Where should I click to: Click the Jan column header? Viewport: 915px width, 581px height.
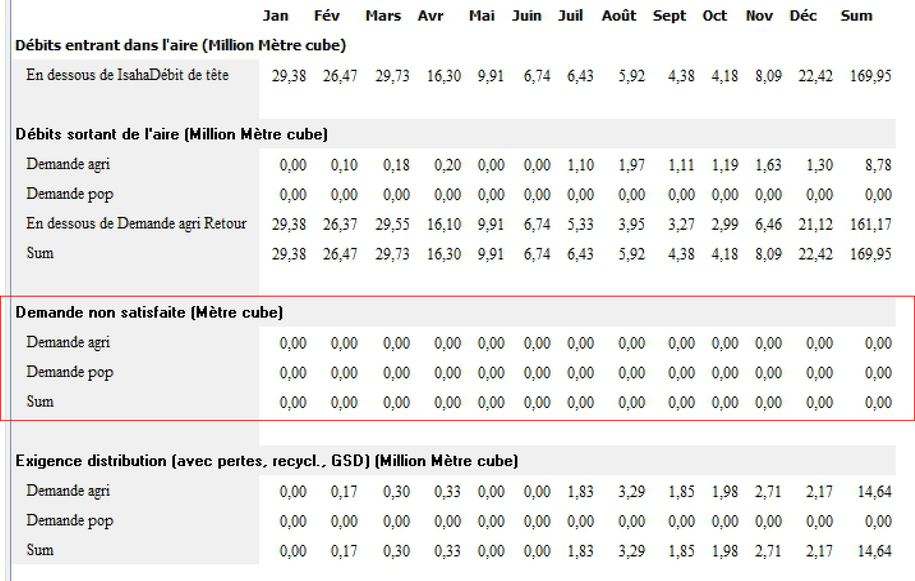pyautogui.click(x=275, y=16)
